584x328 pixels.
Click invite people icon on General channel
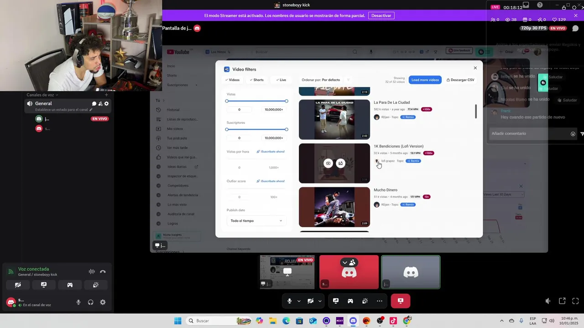100,104
